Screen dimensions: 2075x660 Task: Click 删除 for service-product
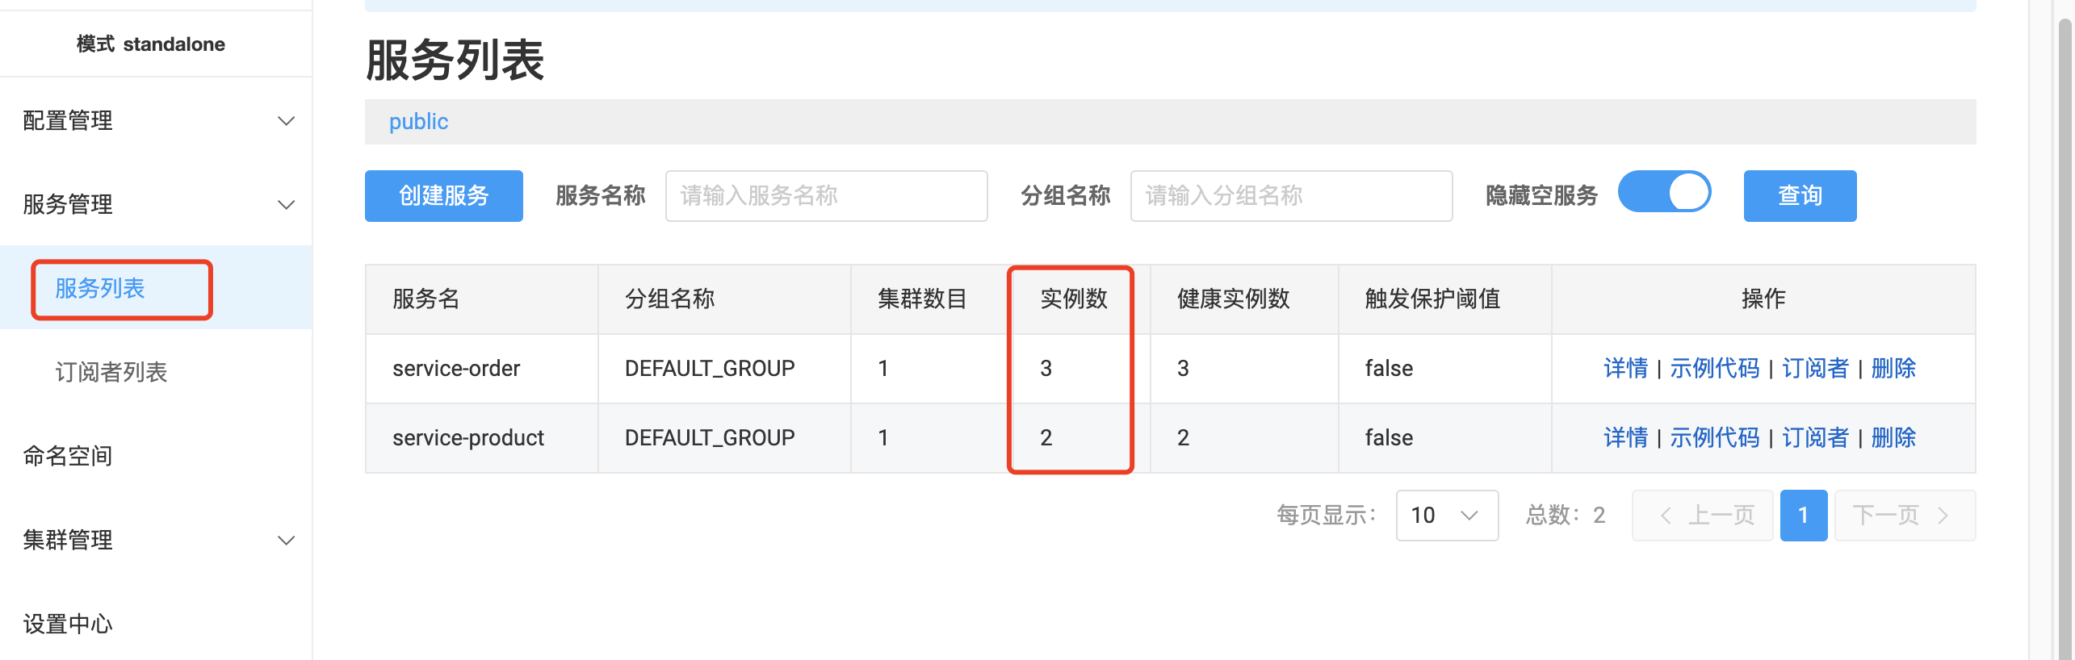[x=1893, y=438]
